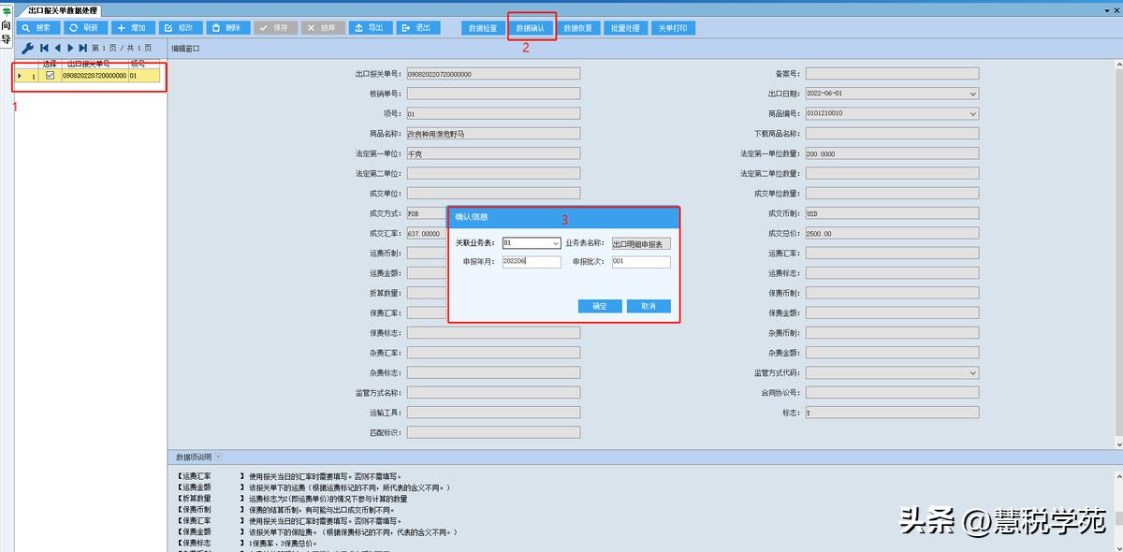Click the 匹配标识 input field

[x=493, y=432]
